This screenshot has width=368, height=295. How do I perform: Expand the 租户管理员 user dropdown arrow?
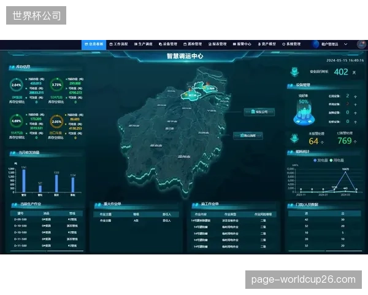click(x=346, y=44)
